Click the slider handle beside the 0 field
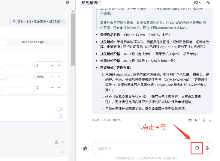This screenshot has width=220, height=161. click(1, 88)
